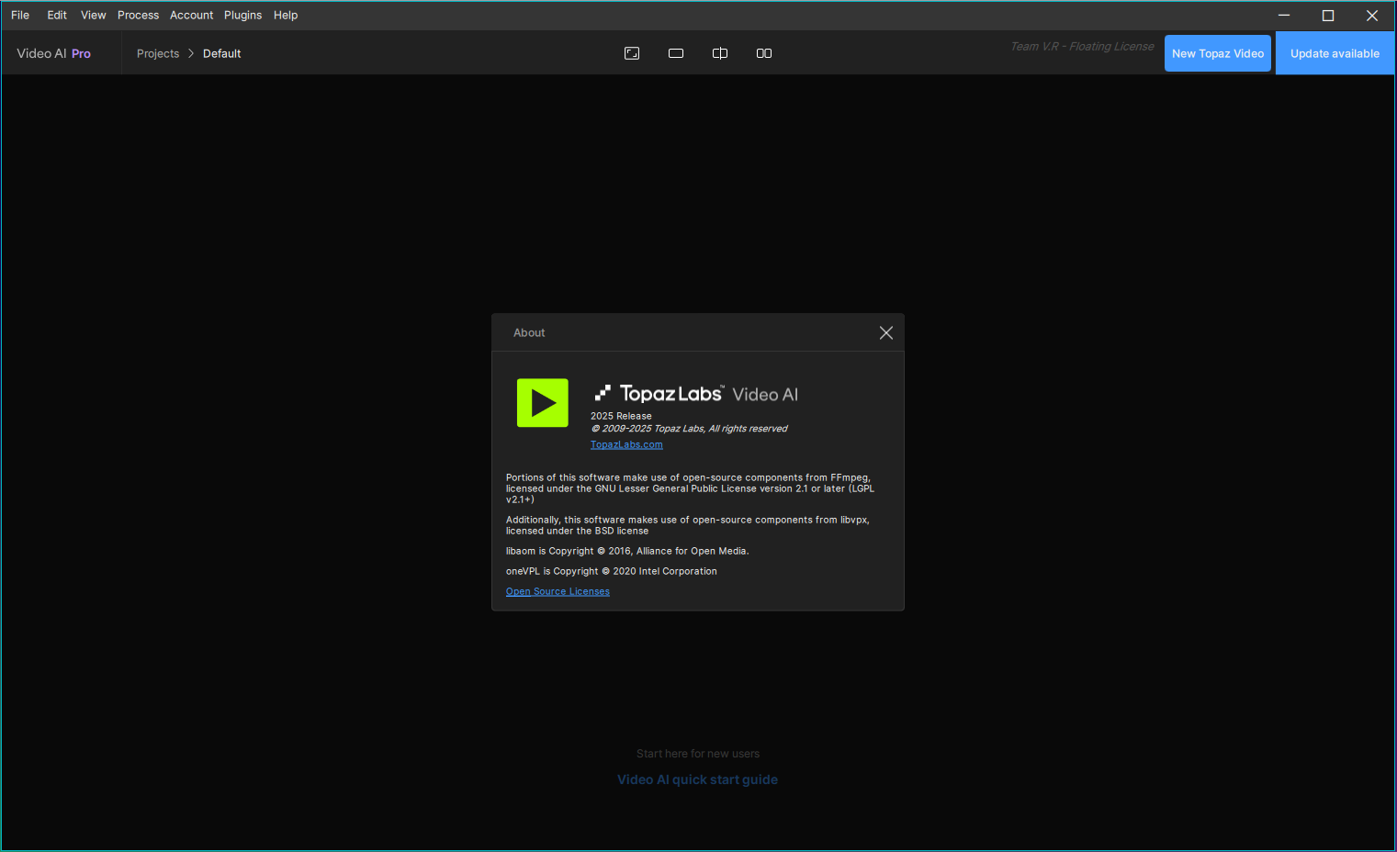Image resolution: width=1397 pixels, height=852 pixels.
Task: Click the oneVPL copyright line
Action: 612,571
